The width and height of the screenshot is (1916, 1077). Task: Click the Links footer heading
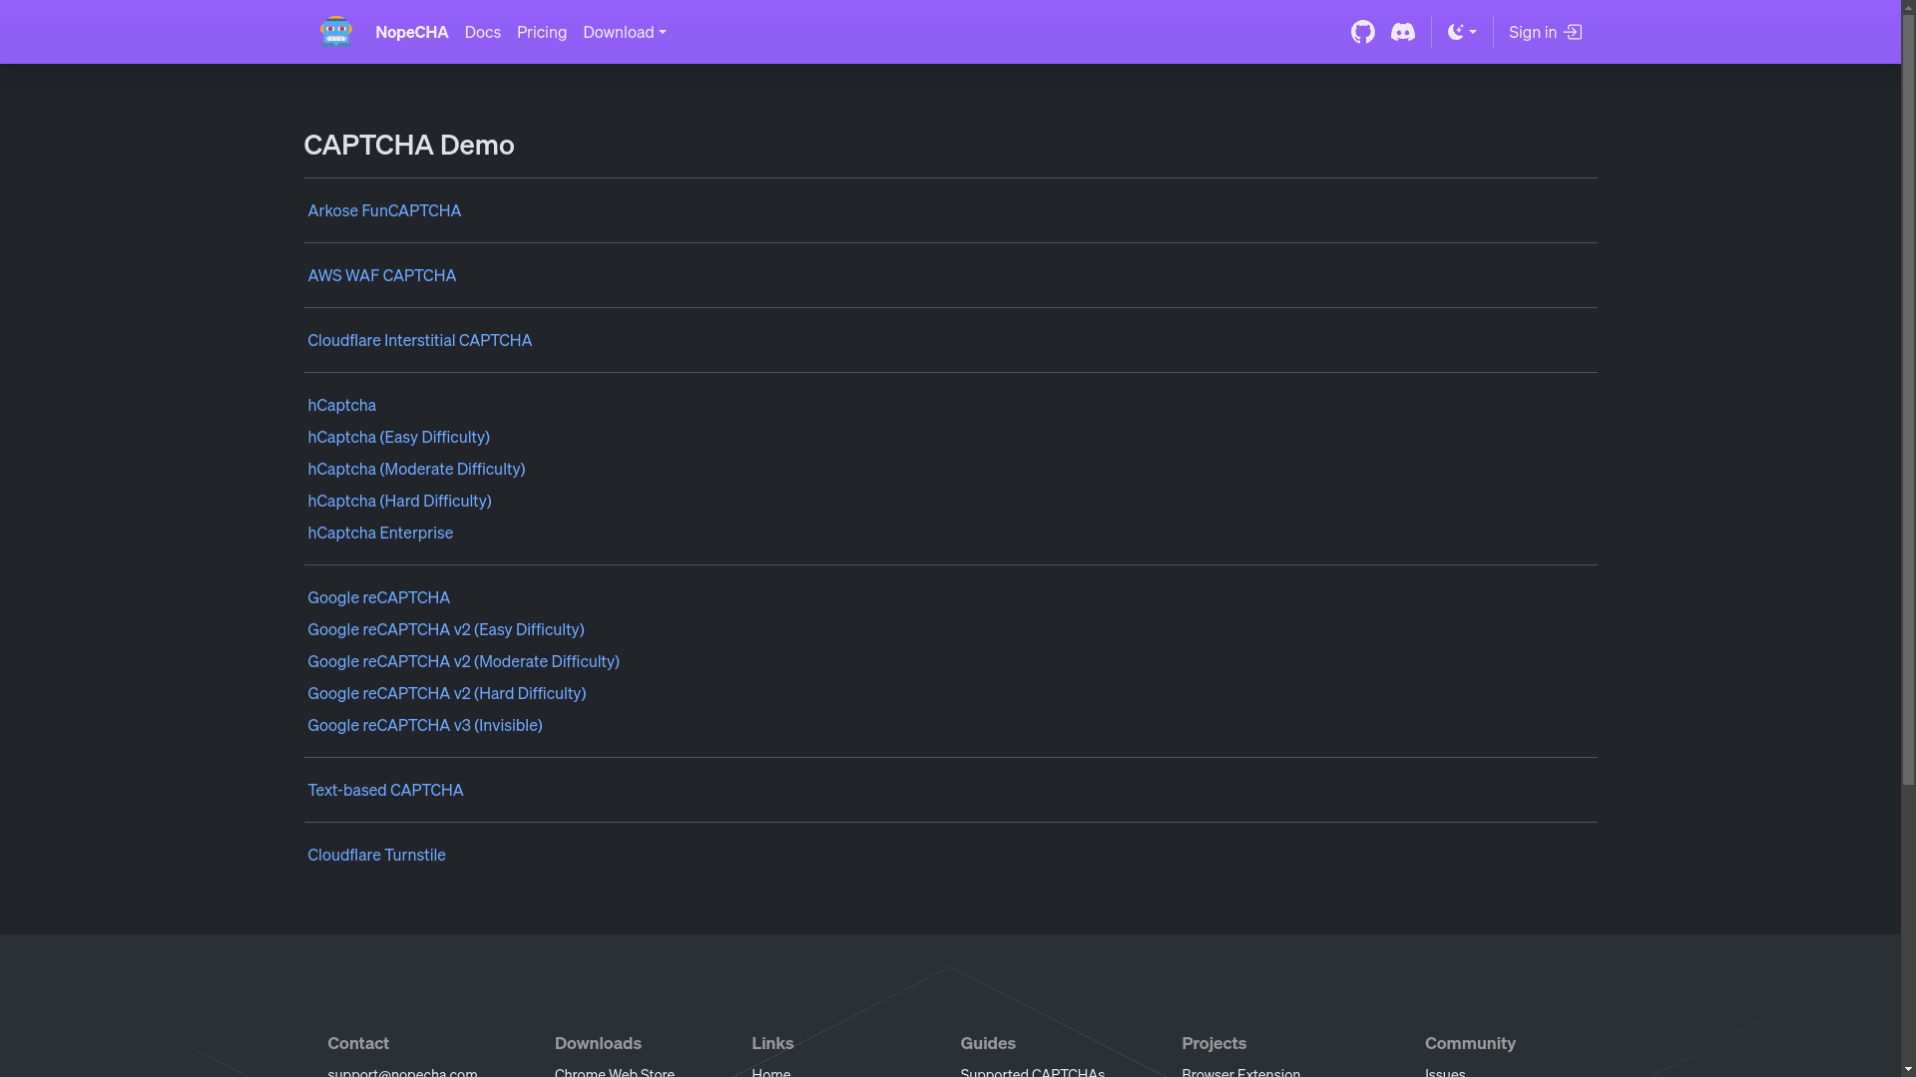(772, 1043)
